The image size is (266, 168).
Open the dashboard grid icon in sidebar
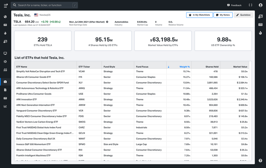pos(5,62)
